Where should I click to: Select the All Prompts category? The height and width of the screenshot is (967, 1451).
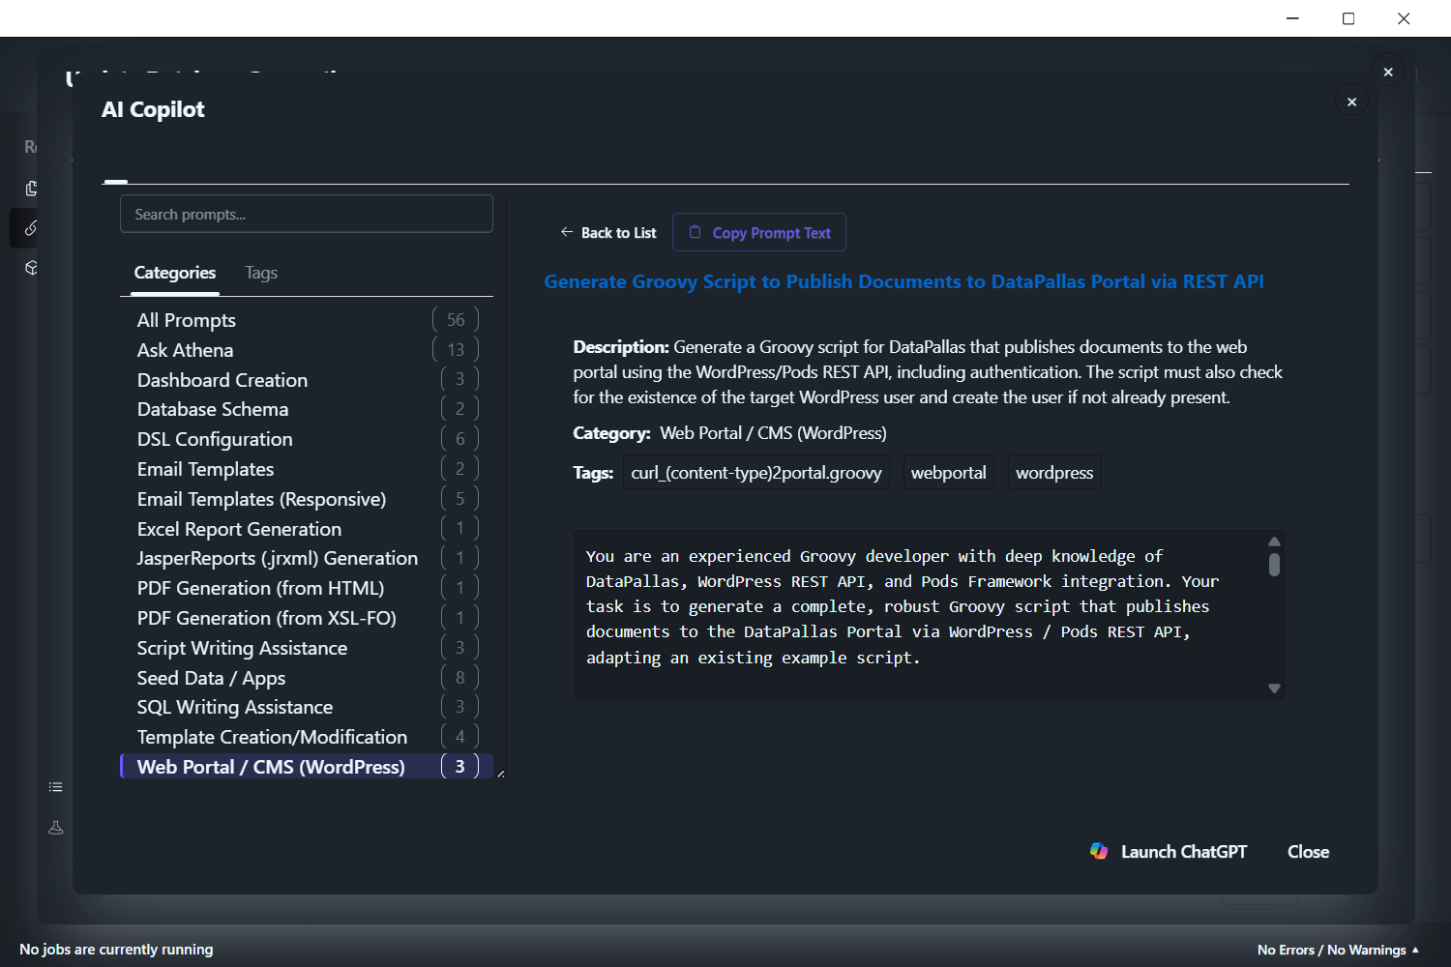(307, 320)
